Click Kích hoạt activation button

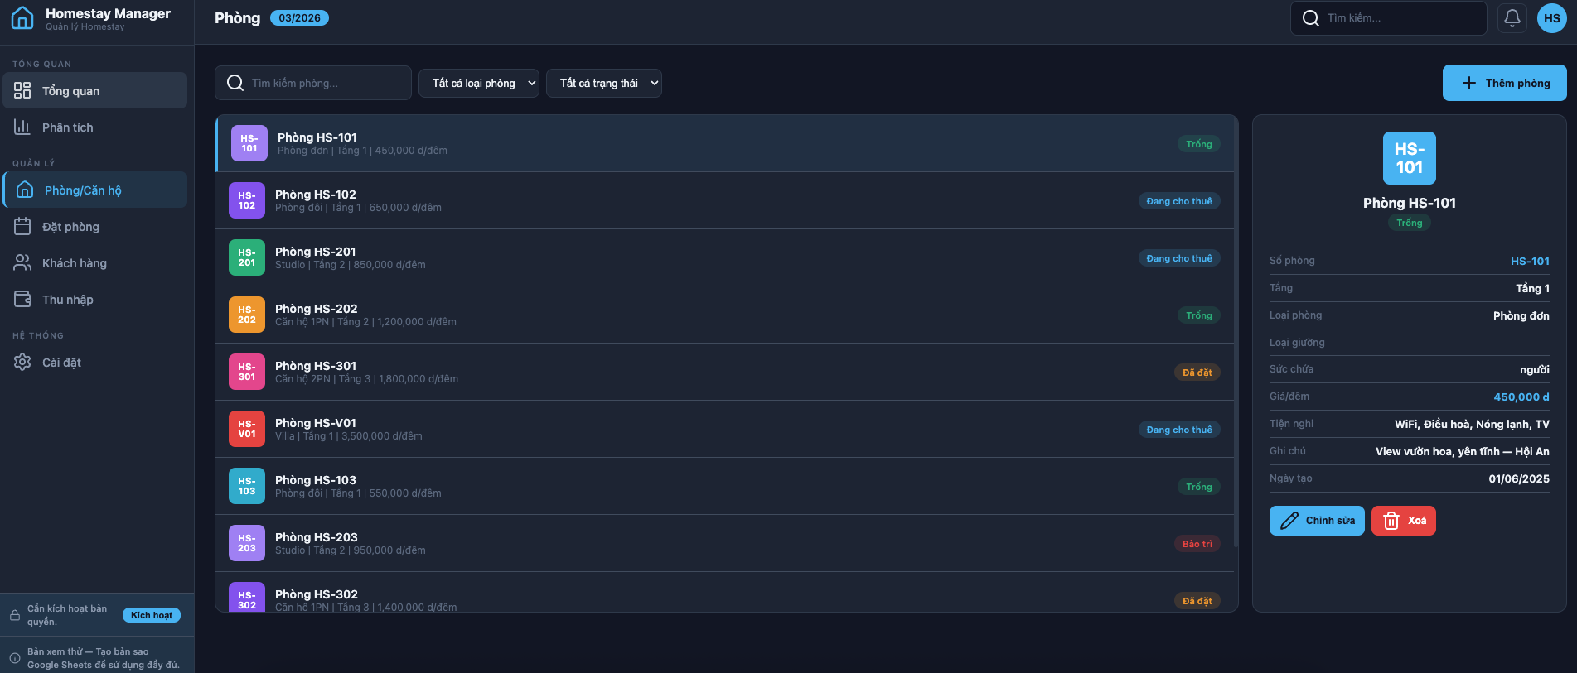pos(152,615)
